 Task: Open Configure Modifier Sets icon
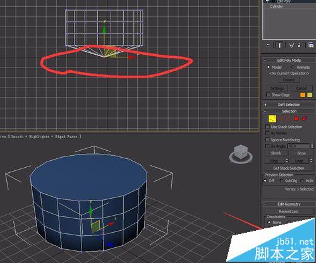click(x=311, y=45)
